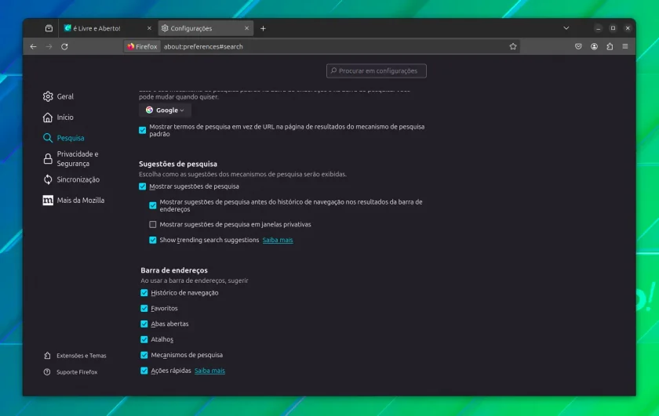Click the Pesquisa magnifier icon in sidebar
The height and width of the screenshot is (416, 659).
point(48,138)
